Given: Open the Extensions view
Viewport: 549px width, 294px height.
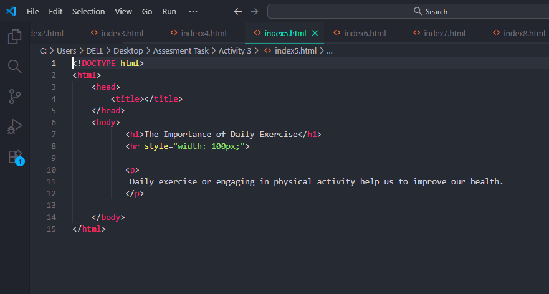Looking at the screenshot, I should click(x=14, y=156).
